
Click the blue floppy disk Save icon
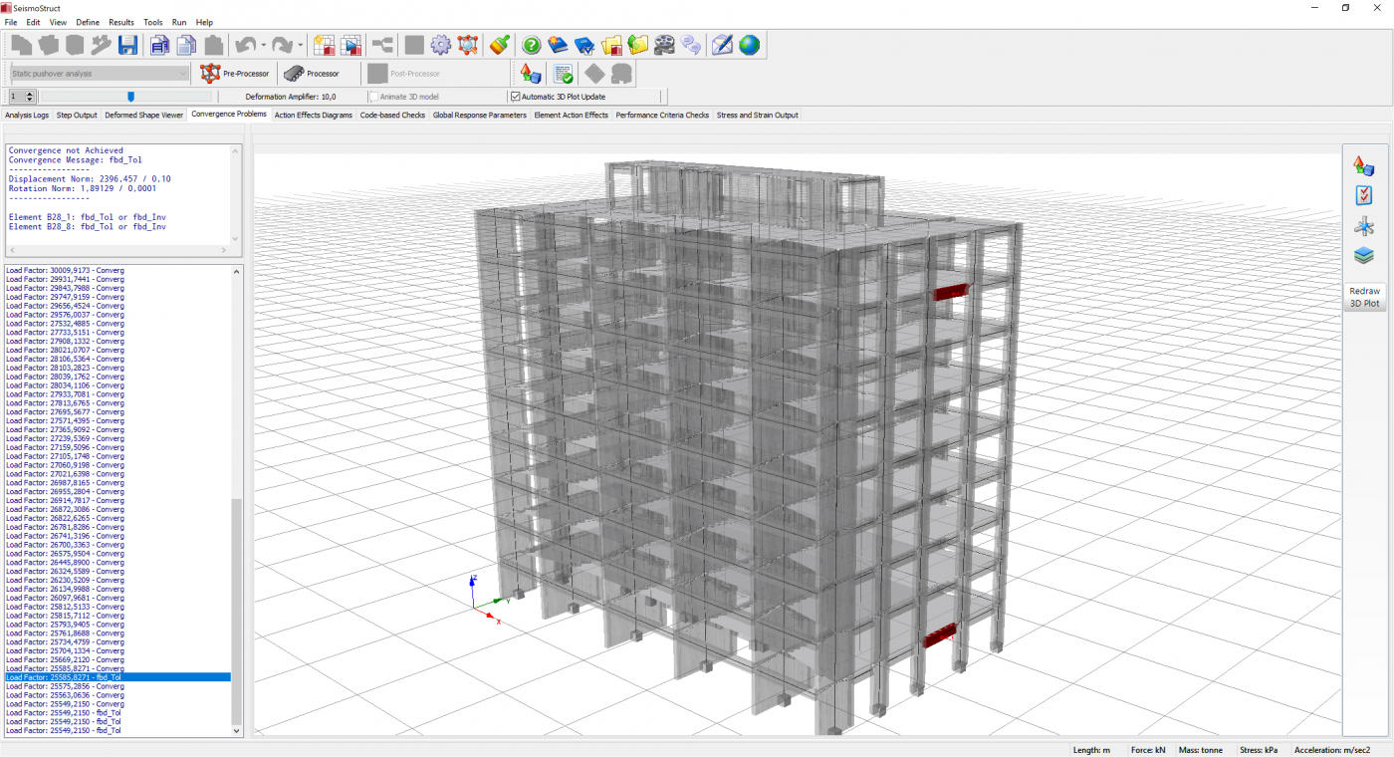point(127,45)
